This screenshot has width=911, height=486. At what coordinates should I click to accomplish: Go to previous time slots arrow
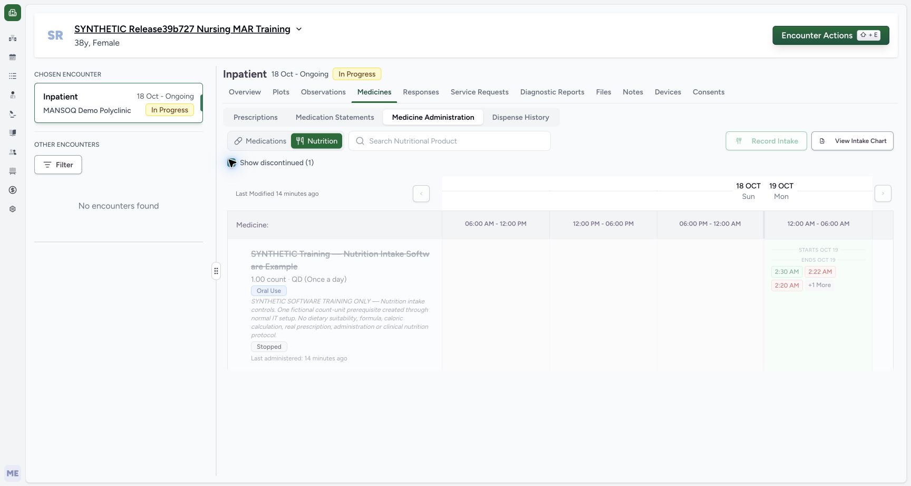(421, 194)
